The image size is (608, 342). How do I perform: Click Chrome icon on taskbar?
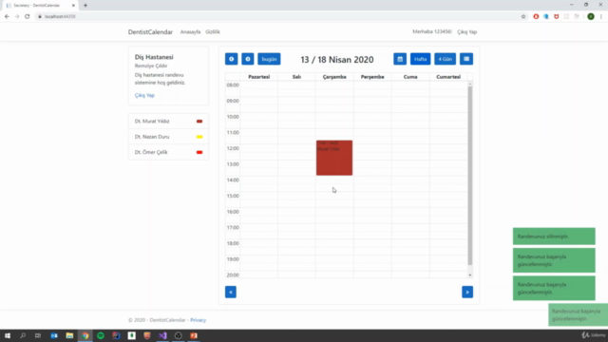pyautogui.click(x=85, y=335)
